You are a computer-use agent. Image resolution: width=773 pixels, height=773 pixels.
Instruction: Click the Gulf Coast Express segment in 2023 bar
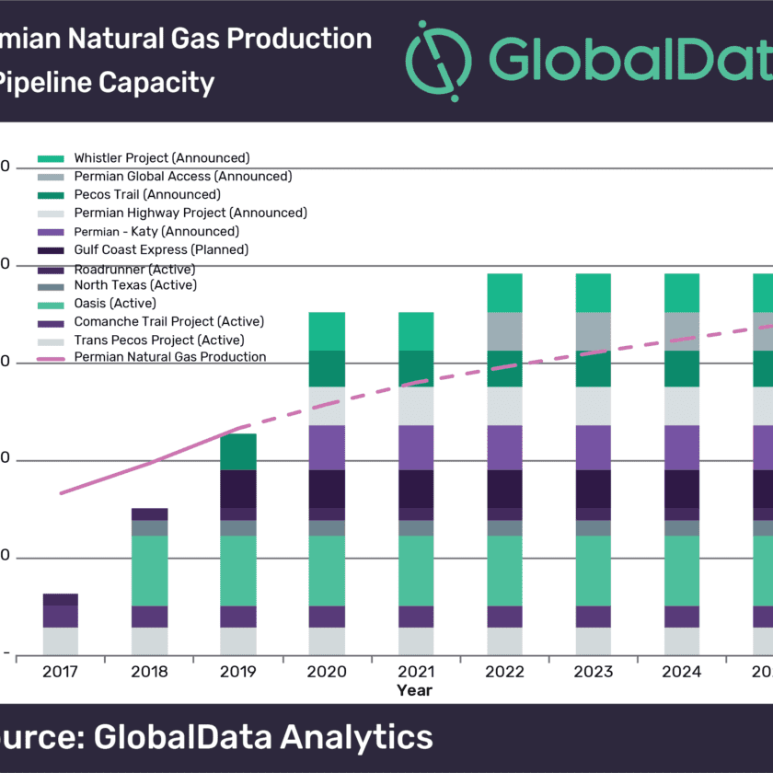[x=593, y=489]
